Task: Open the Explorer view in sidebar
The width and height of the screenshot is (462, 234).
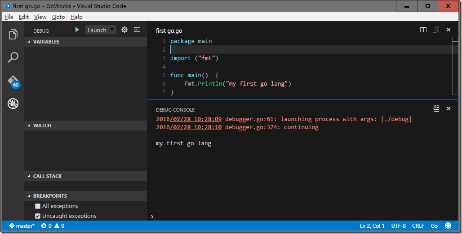Action: pyautogui.click(x=13, y=35)
